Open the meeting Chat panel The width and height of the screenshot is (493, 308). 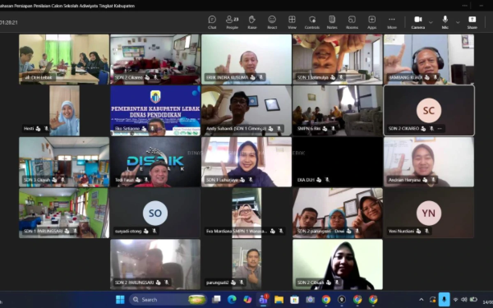(212, 22)
